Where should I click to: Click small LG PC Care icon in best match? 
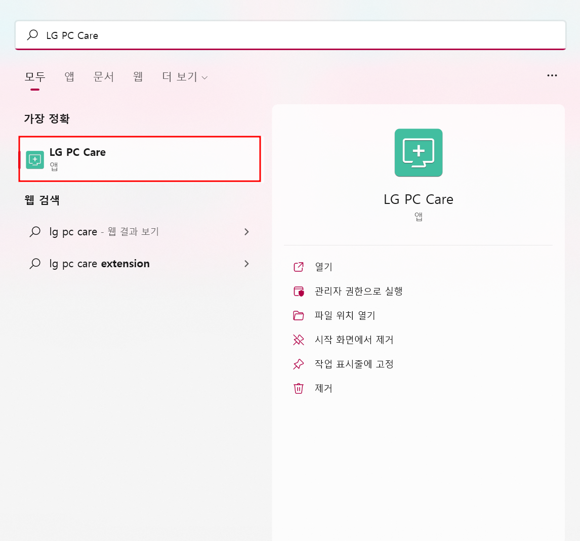(35, 160)
